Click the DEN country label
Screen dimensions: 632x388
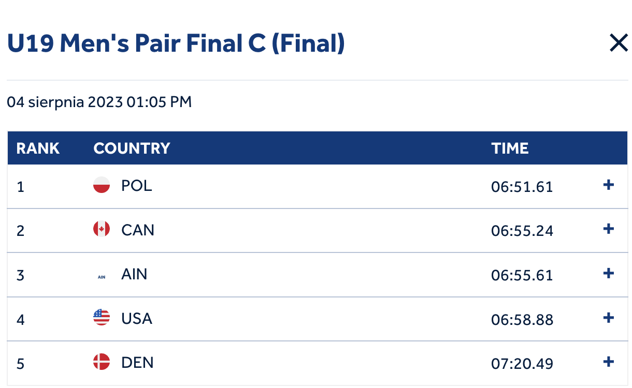[137, 362]
